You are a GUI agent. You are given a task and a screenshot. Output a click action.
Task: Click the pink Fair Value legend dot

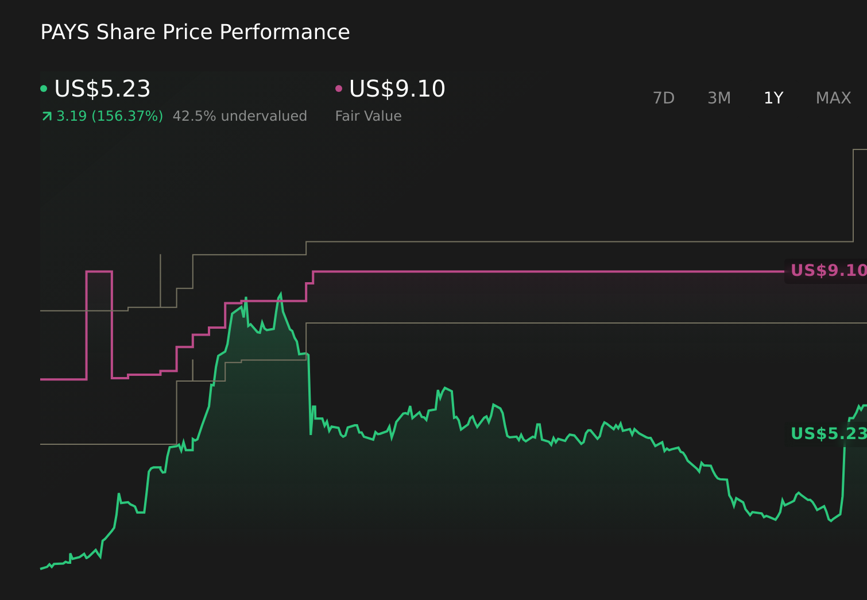(339, 88)
